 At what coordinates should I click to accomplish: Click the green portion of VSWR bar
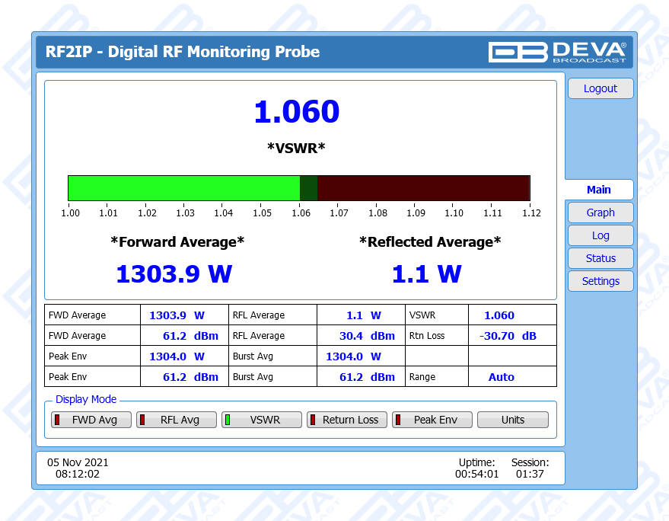(183, 188)
